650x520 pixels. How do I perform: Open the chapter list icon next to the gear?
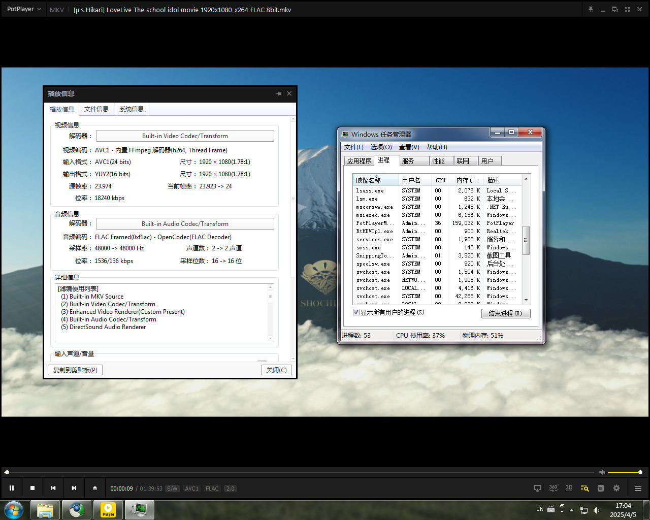[x=601, y=488]
